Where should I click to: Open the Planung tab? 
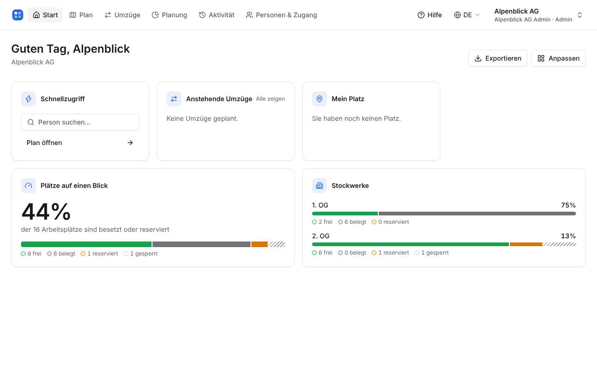(x=169, y=15)
